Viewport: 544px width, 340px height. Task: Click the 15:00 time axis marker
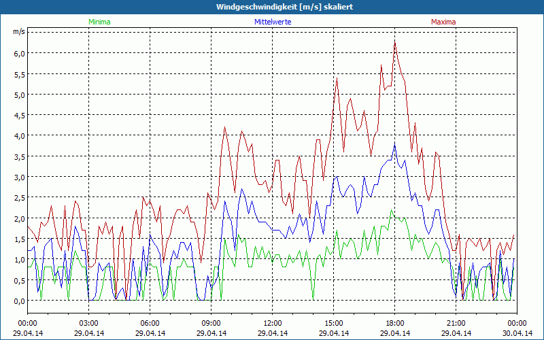click(334, 323)
